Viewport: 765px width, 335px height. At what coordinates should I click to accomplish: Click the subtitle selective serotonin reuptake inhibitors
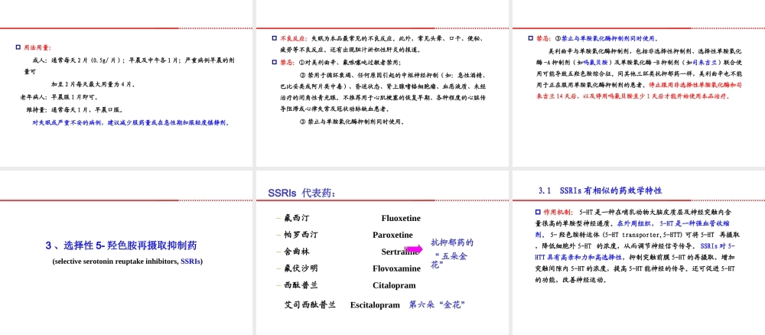pos(127,262)
